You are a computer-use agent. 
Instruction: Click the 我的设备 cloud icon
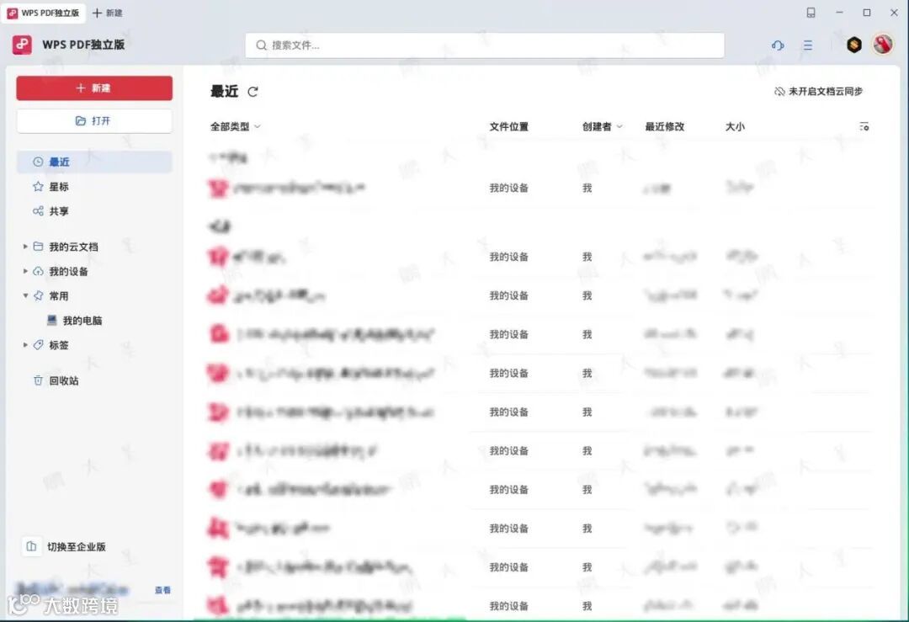click(38, 271)
